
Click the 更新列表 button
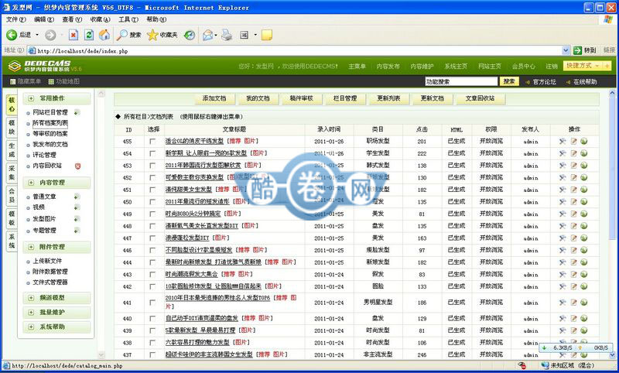(389, 99)
